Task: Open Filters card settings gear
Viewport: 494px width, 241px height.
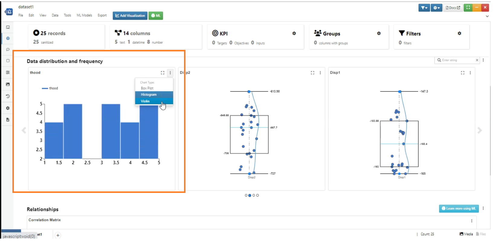Action: click(x=459, y=33)
